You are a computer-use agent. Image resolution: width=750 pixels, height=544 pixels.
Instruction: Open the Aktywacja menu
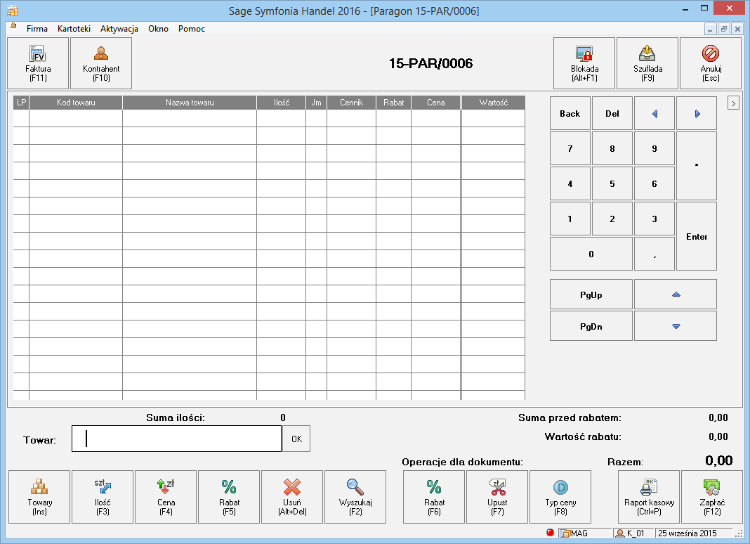119,29
